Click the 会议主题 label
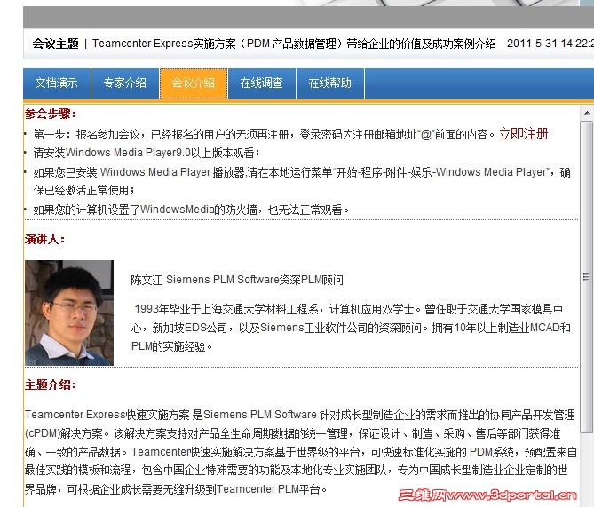 [55, 44]
